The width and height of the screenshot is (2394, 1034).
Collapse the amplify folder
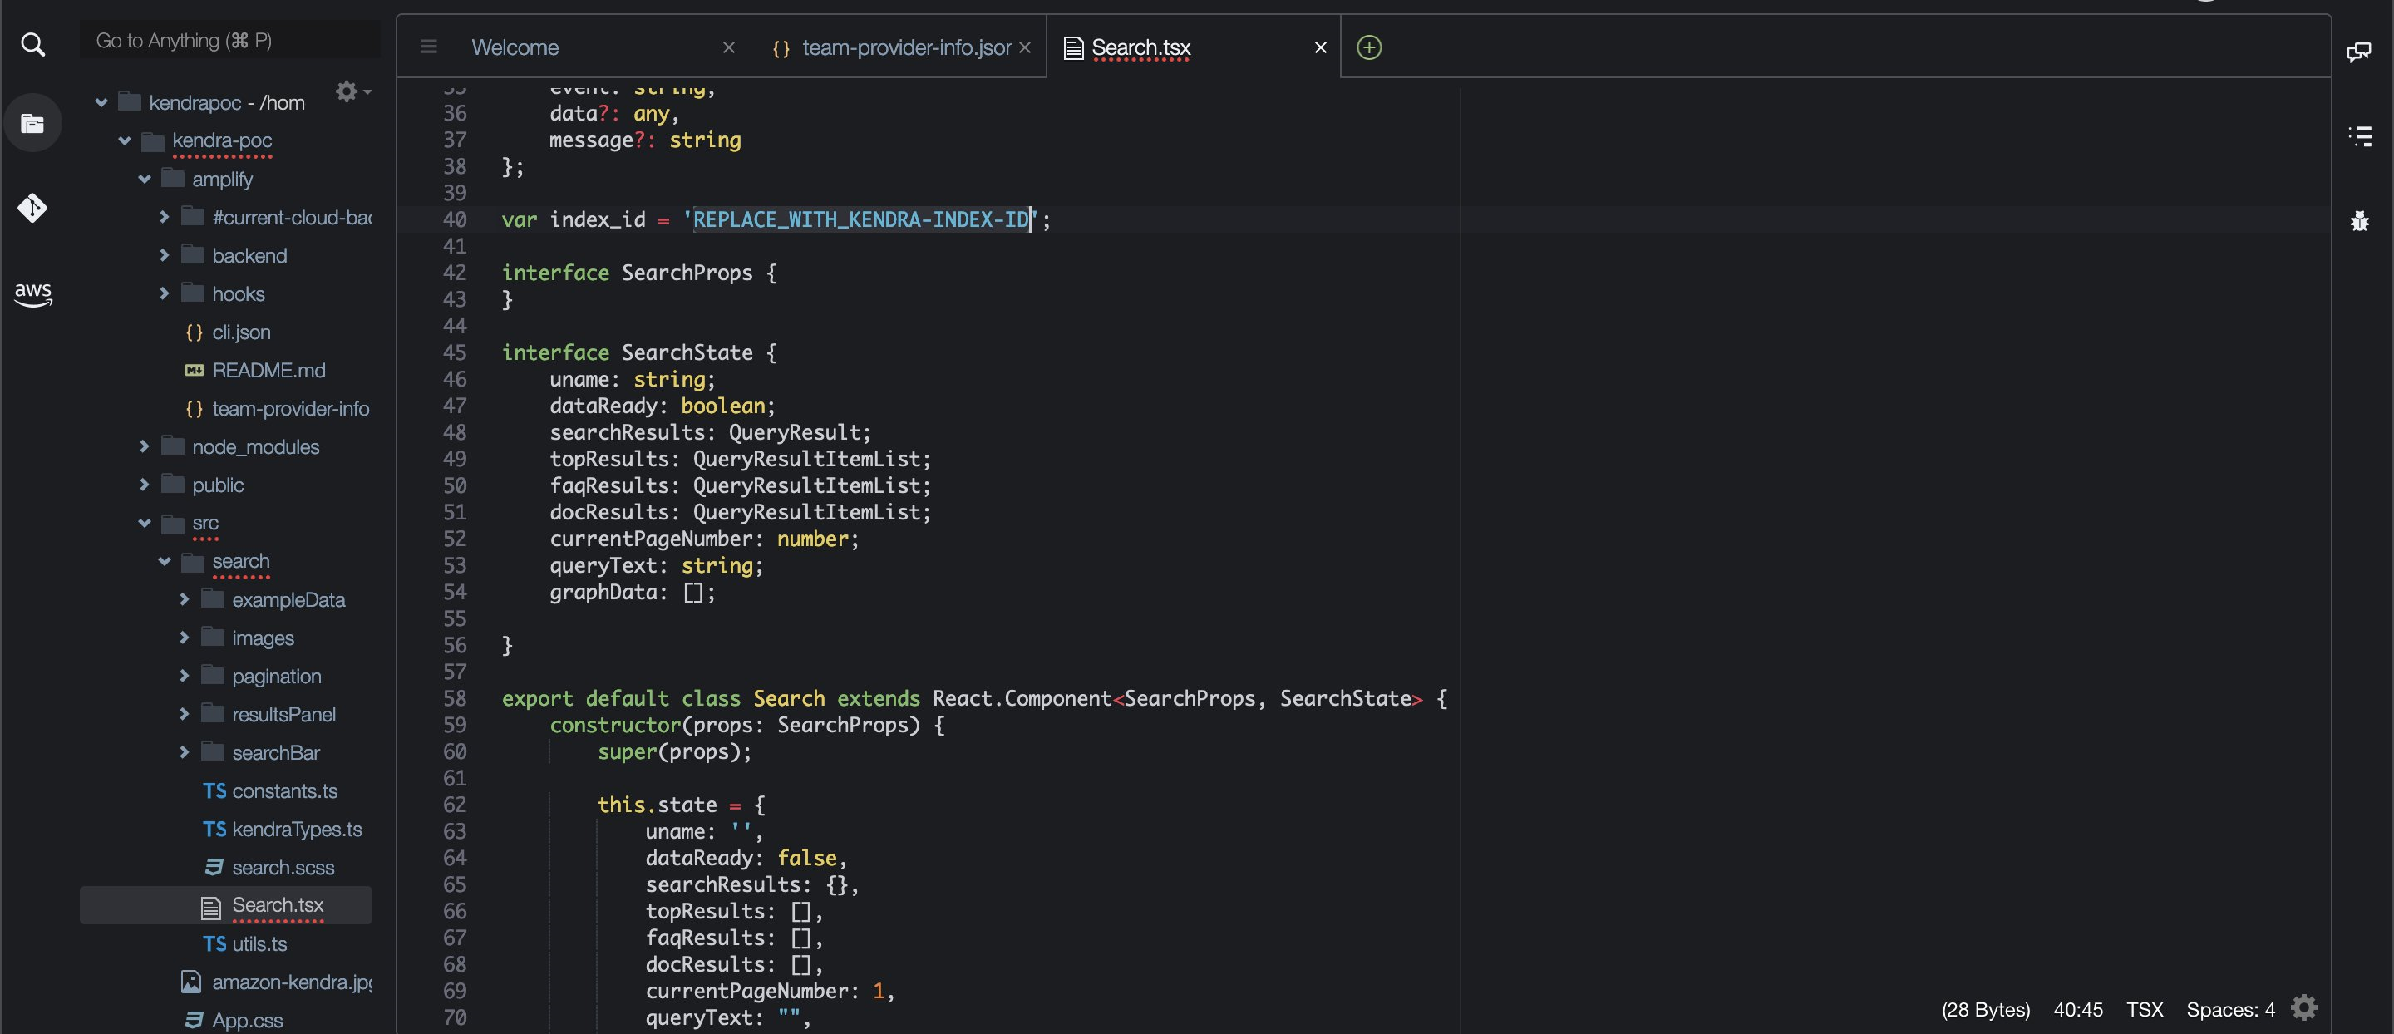click(x=145, y=180)
